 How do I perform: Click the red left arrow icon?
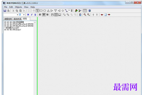102,15
